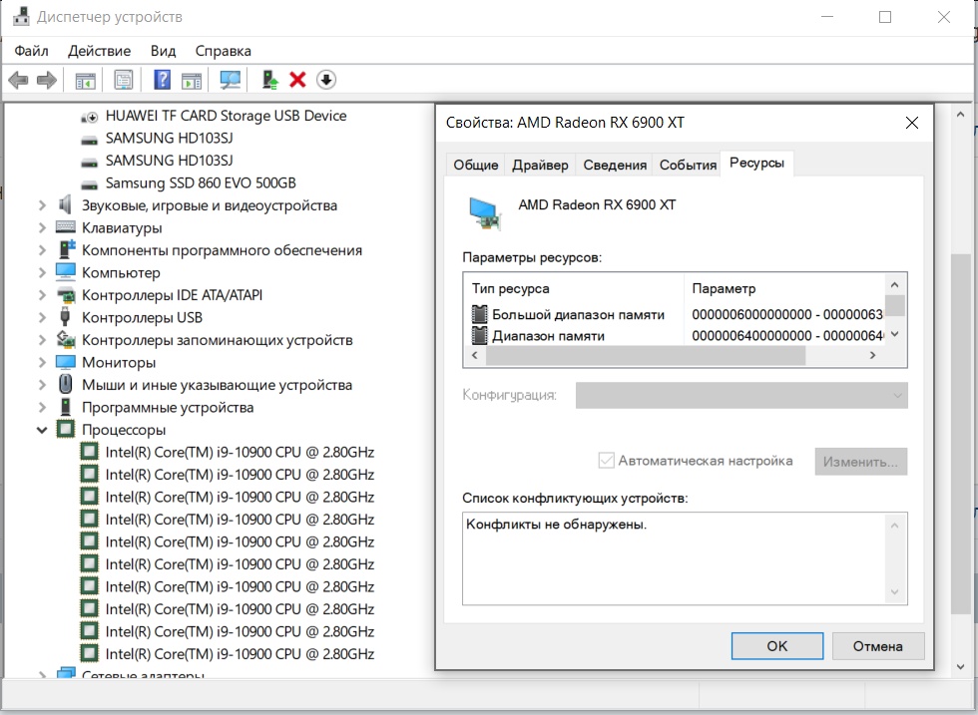The width and height of the screenshot is (978, 715).
Task: Expand Контроллеры IDE ATA/ATAPI node
Action: [x=42, y=295]
